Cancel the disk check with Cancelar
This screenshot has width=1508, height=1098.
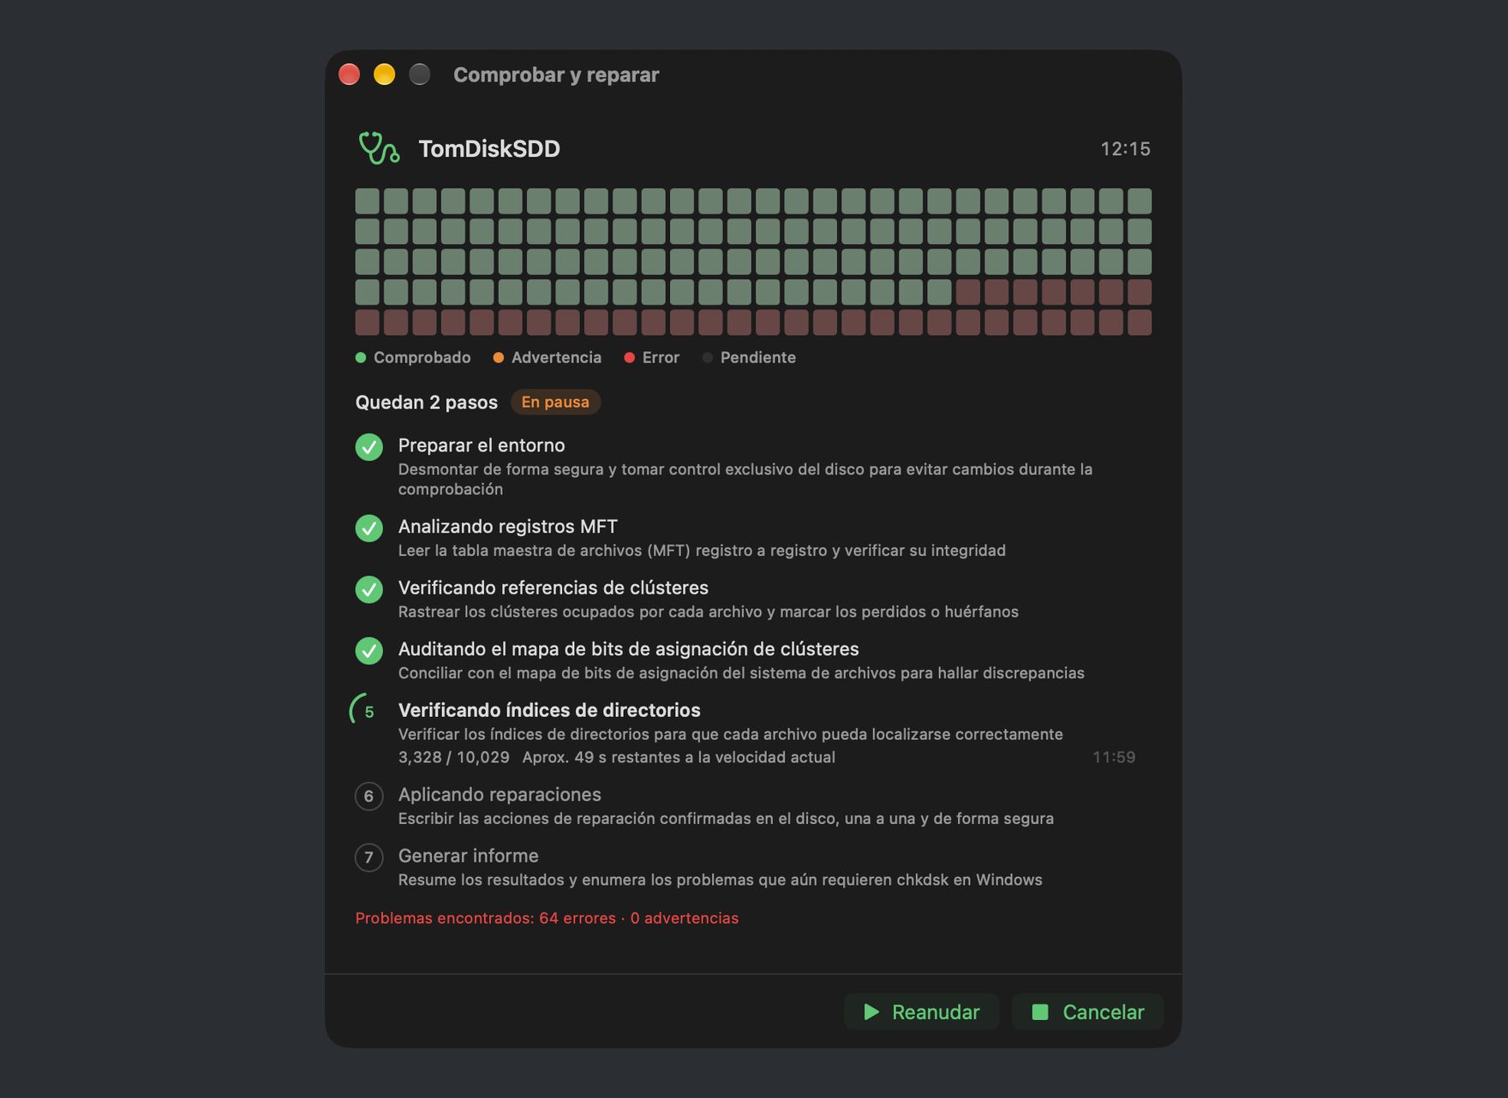1087,1011
